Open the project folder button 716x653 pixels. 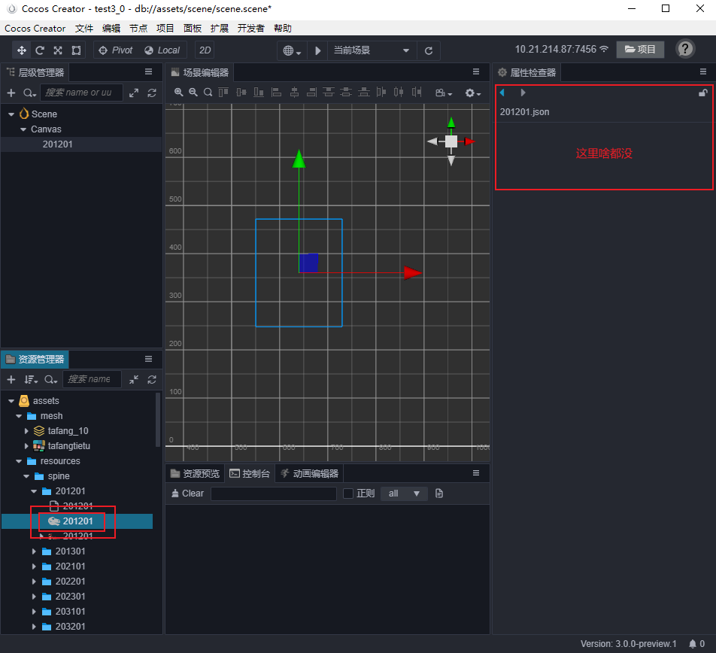(x=640, y=50)
